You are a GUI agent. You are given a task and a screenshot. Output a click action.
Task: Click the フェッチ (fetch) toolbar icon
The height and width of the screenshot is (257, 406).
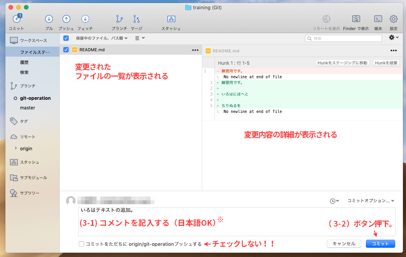(85, 19)
